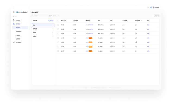Select the highlighted 库存明细 sidebar submenu item
Image resolution: width=172 pixels, height=106 pixels.
[20, 28]
